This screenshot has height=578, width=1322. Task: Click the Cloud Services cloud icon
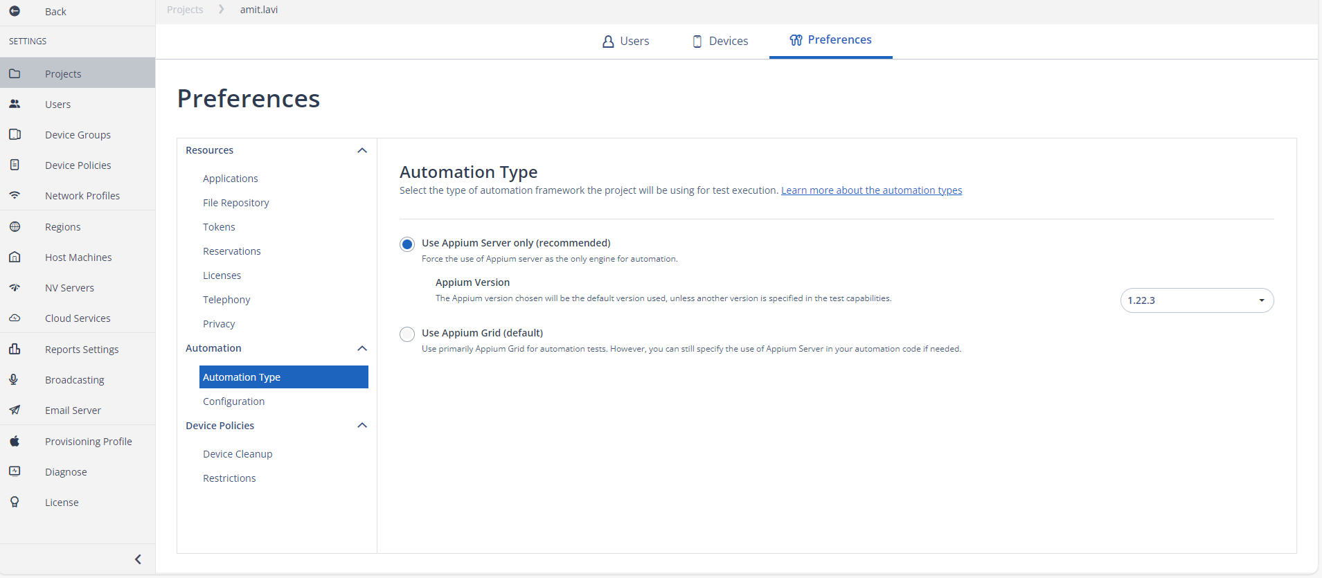pyautogui.click(x=15, y=318)
